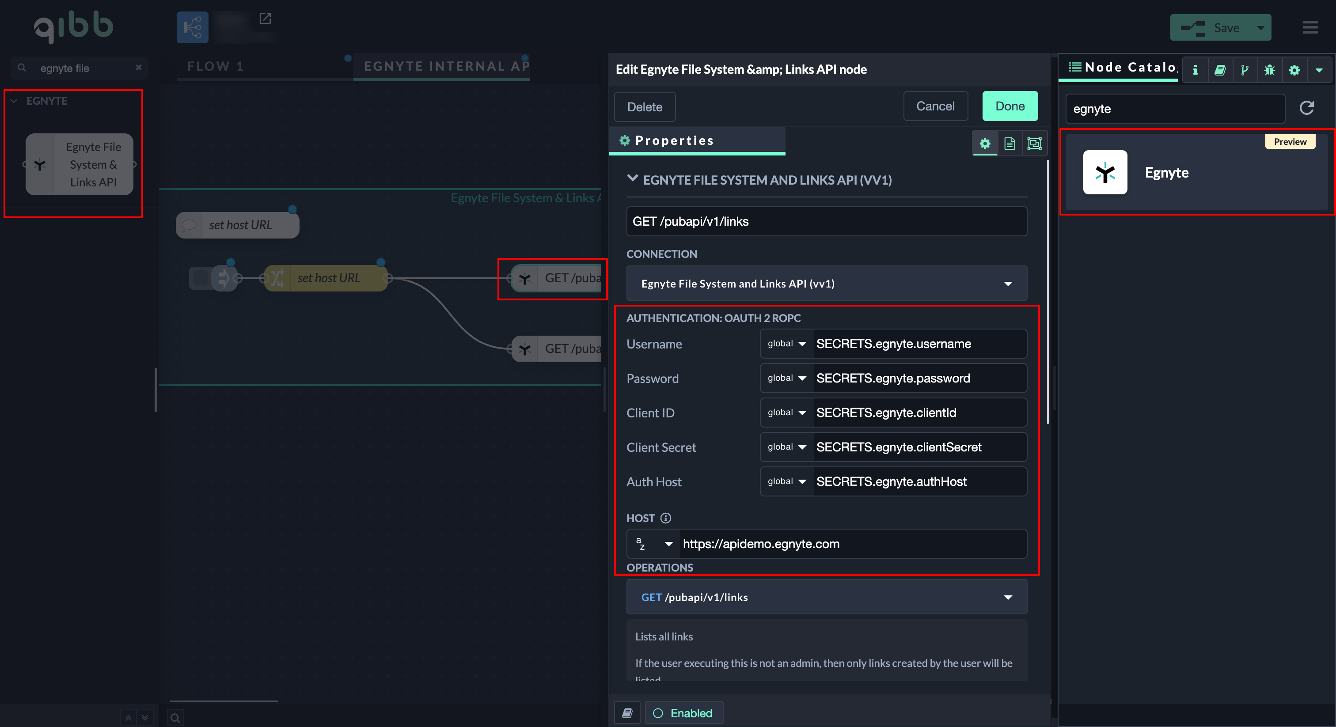Open the hamburger main menu

tap(1310, 27)
